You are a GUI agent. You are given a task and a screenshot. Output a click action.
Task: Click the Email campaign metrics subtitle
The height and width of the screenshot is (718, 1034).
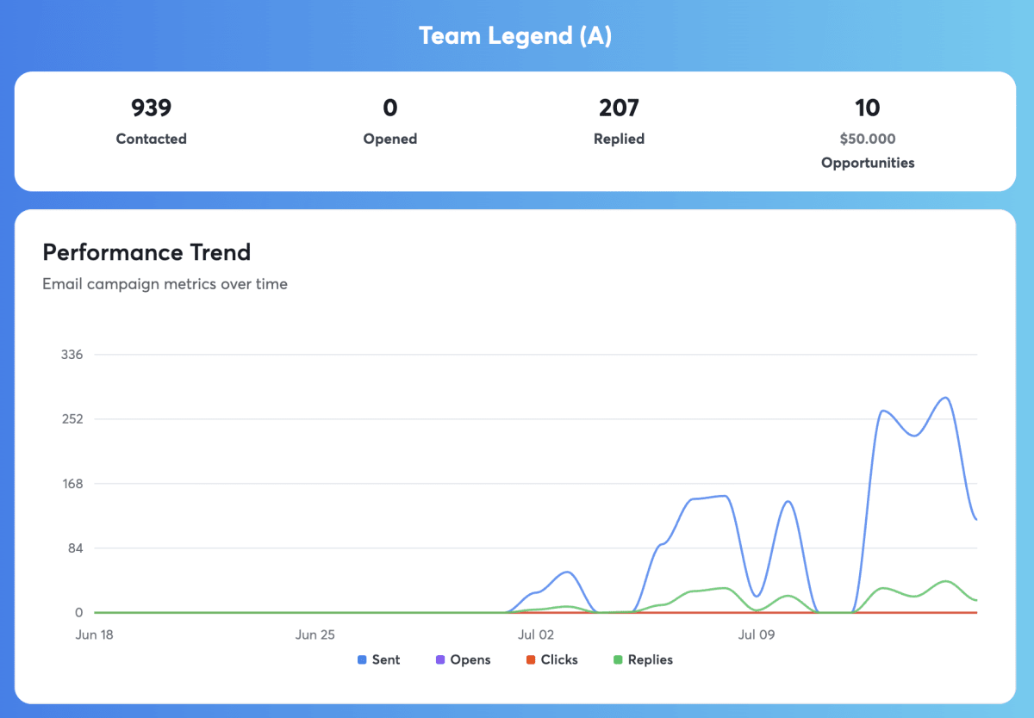(165, 284)
